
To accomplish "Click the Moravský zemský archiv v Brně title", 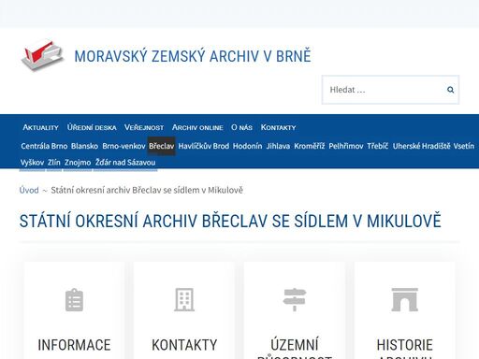I will pyautogui.click(x=193, y=56).
